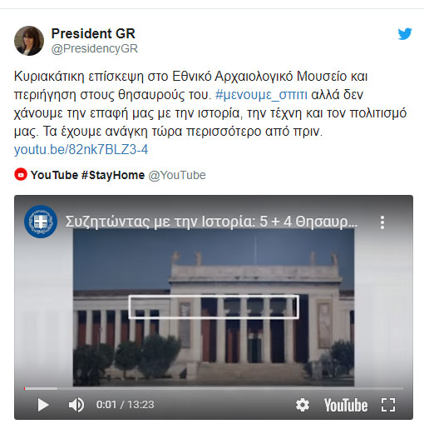The image size is (424, 424).
Task: Click the 0:01 / 13:23 time display
Action: click(x=125, y=405)
